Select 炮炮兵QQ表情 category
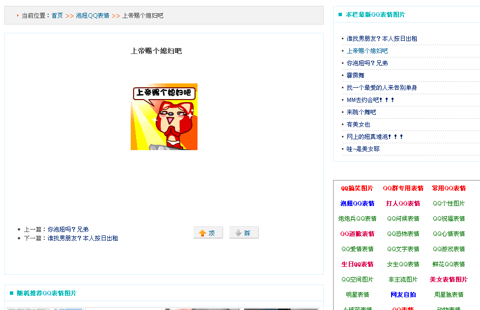The width and height of the screenshot is (480, 310). (357, 219)
